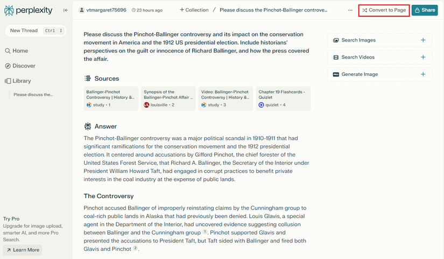Click the Convert to Page shuffle icon
444x259 pixels.
point(365,10)
